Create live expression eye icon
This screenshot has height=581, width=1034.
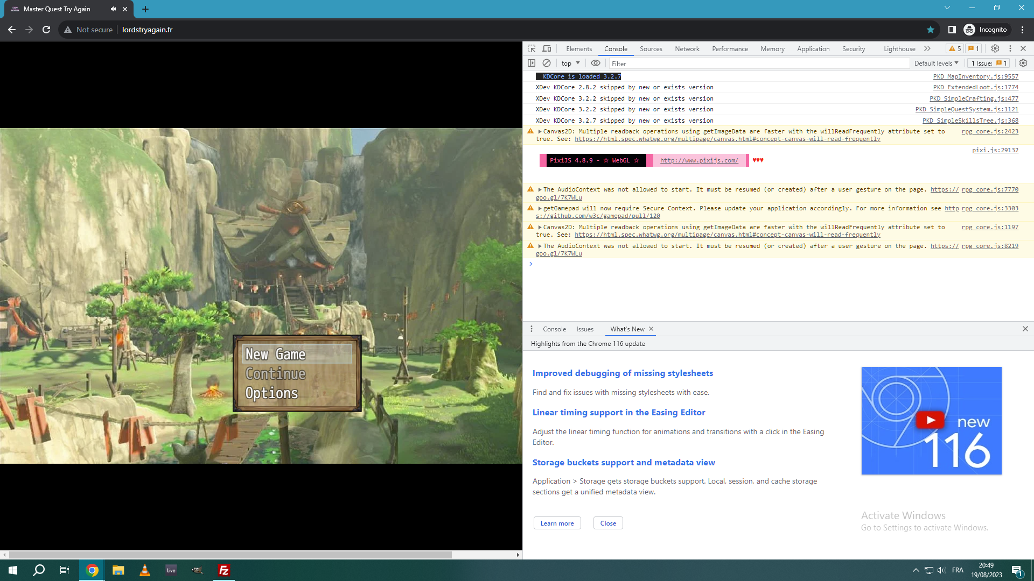click(596, 63)
